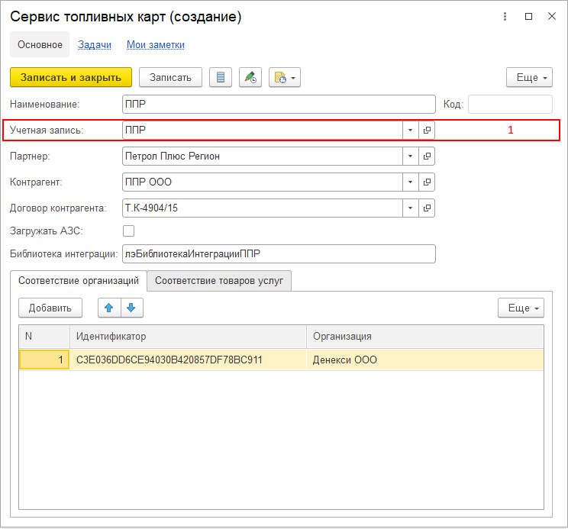Click the document-with-clock dropdown icon in the toolbar
Screen dimensions: 568x529
tap(284, 78)
